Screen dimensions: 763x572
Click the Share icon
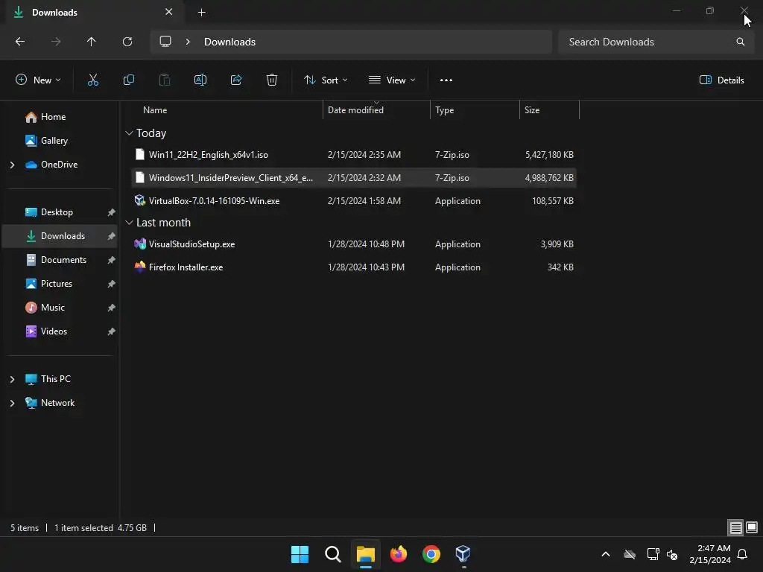tap(236, 80)
